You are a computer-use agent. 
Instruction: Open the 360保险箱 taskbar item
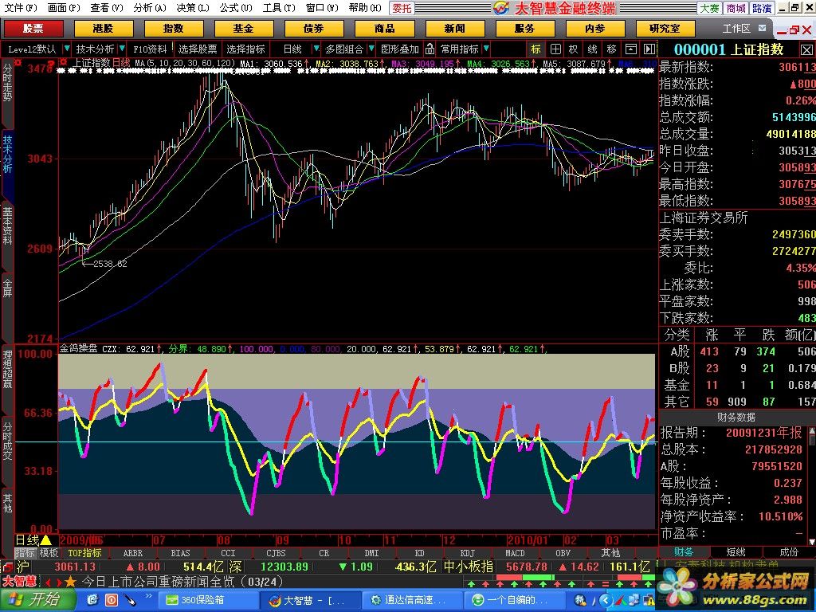point(206,600)
